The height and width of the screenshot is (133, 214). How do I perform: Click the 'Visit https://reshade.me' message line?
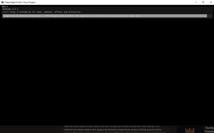[42, 12]
